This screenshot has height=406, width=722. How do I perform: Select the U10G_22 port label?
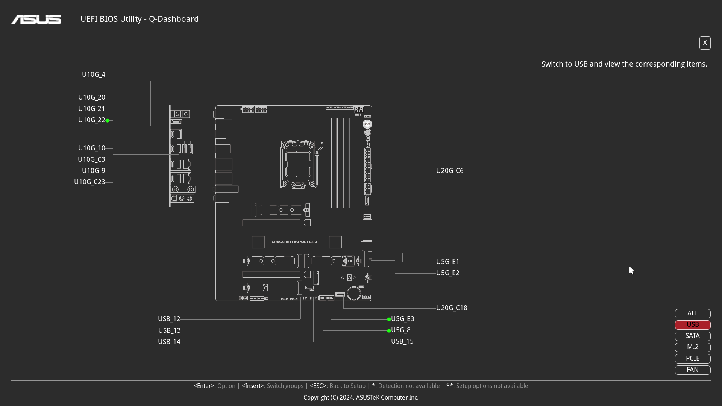(x=92, y=120)
